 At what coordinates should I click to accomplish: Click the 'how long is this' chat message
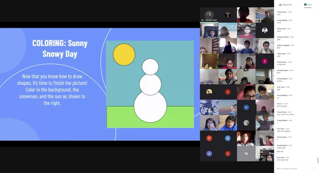point(282,160)
